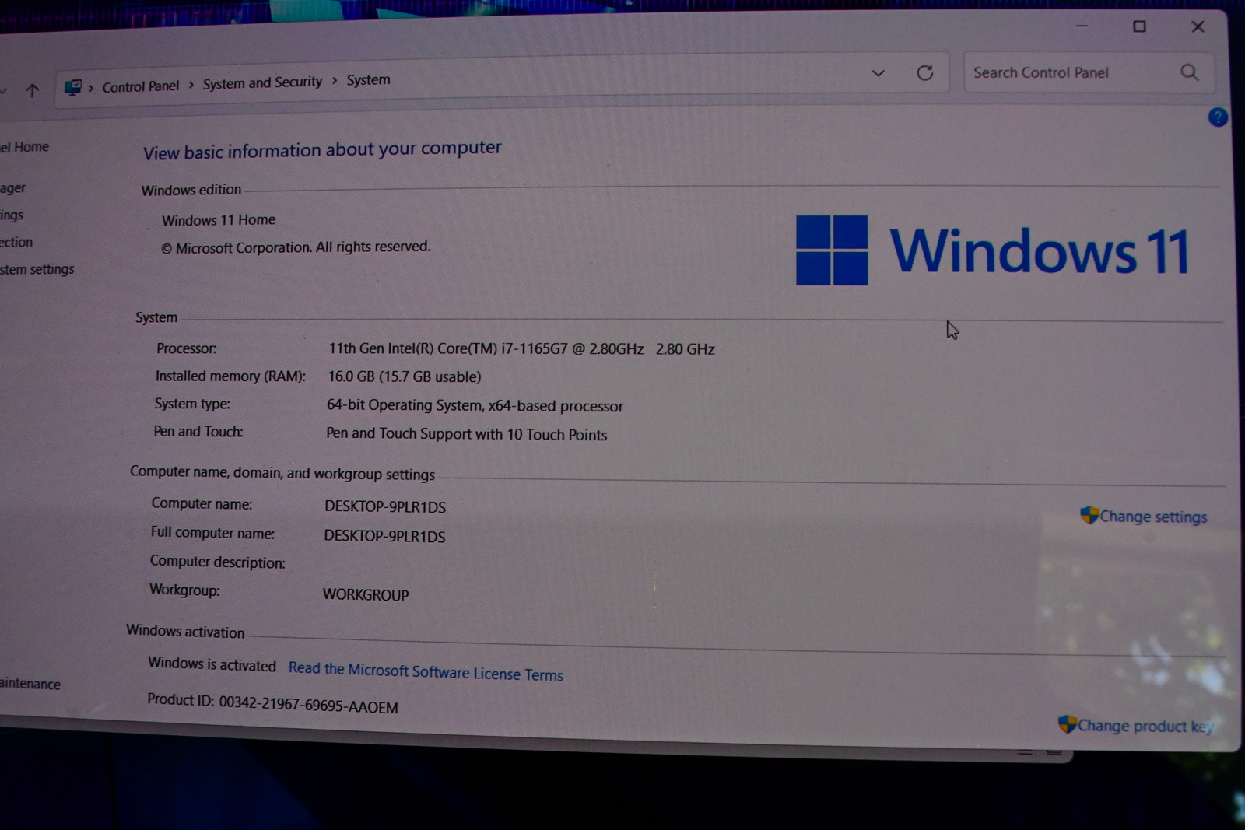Open System protection sidebar link
The image size is (1245, 830).
(16, 242)
